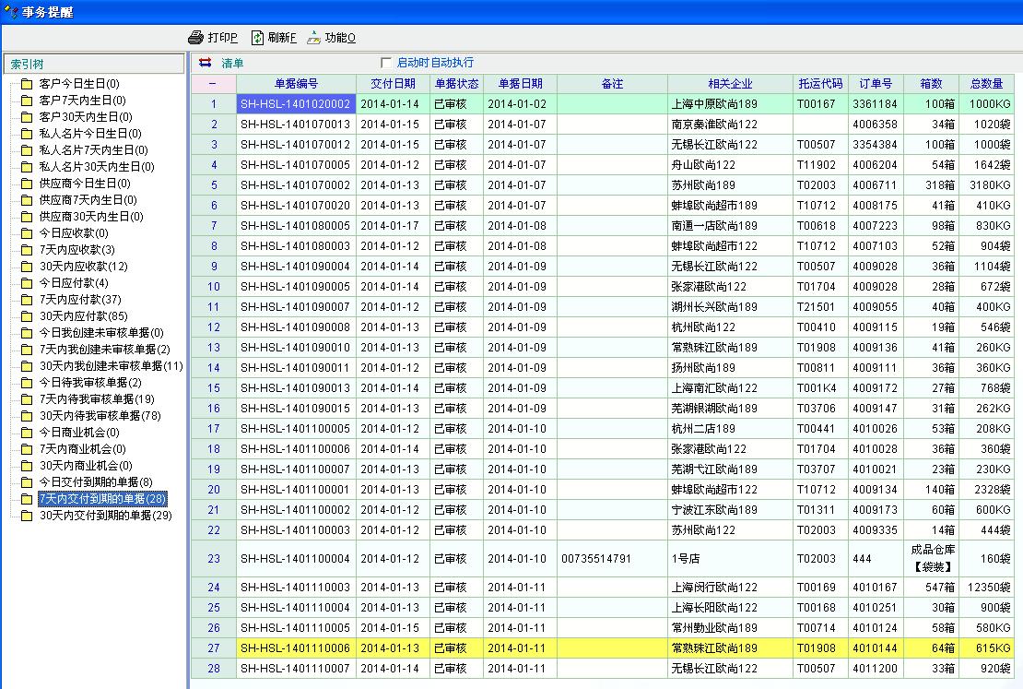
Task: Select 30天内交付到期的单据(29) tree node
Action: coord(105,516)
